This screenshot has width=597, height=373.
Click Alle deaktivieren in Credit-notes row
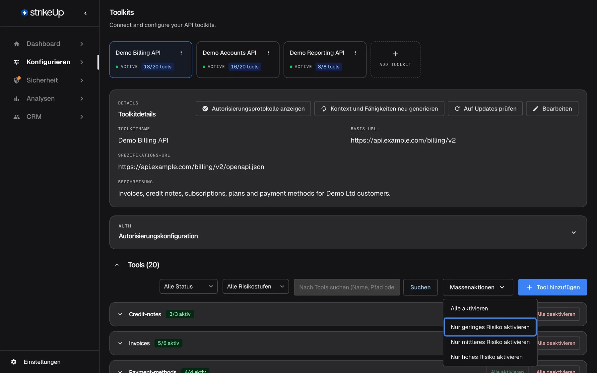coord(559,314)
